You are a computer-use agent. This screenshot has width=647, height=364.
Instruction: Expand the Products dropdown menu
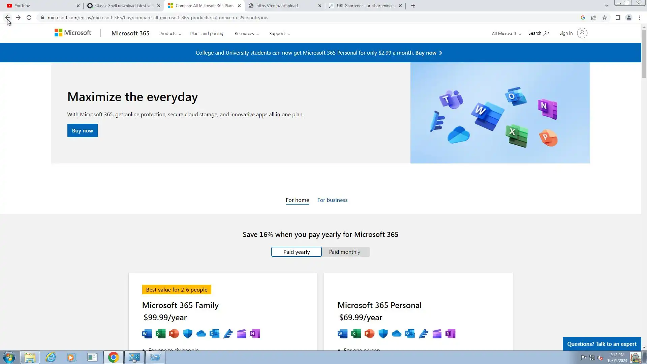(170, 33)
